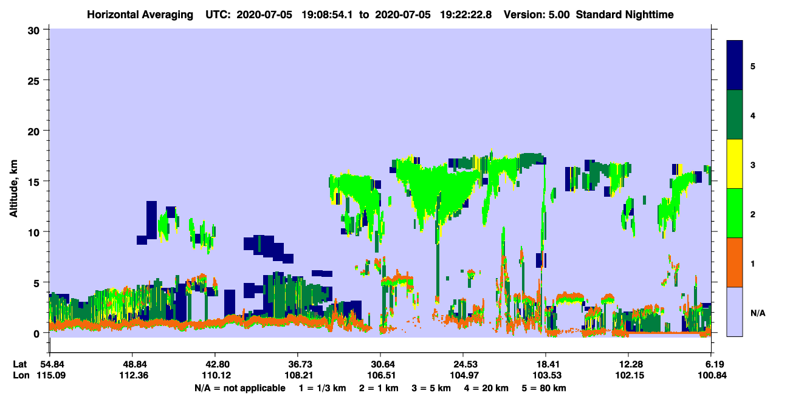Image resolution: width=790 pixels, height=405 pixels.
Task: Click the longitude value '106.51'
Action: pos(380,375)
